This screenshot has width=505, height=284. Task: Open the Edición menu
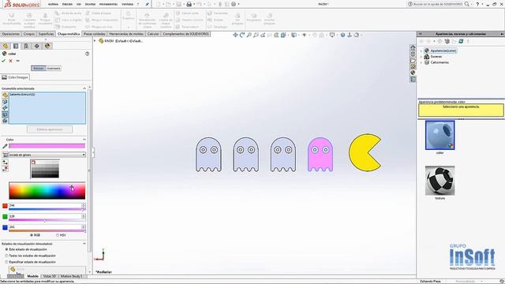tap(67, 4)
